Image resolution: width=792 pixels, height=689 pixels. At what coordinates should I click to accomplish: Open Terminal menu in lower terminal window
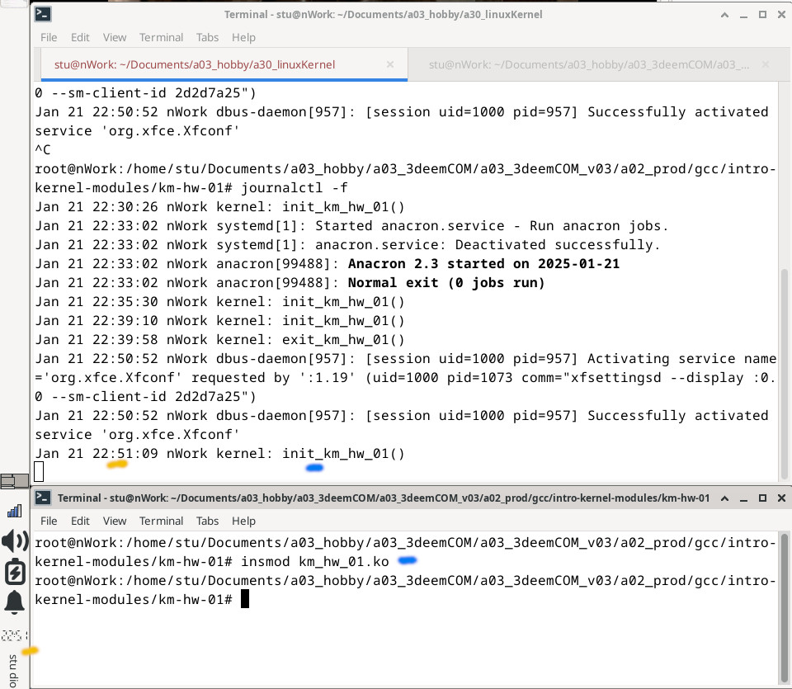[161, 521]
